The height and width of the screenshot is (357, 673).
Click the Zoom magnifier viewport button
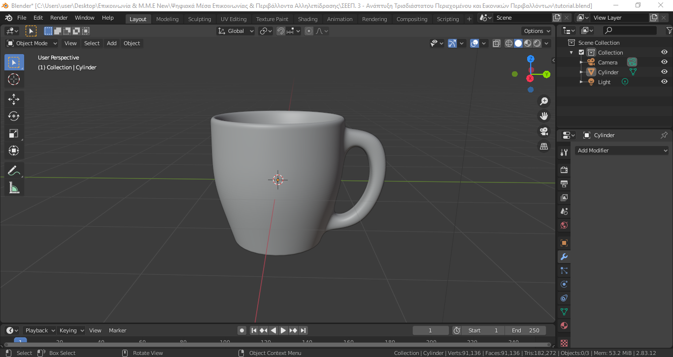click(x=544, y=101)
